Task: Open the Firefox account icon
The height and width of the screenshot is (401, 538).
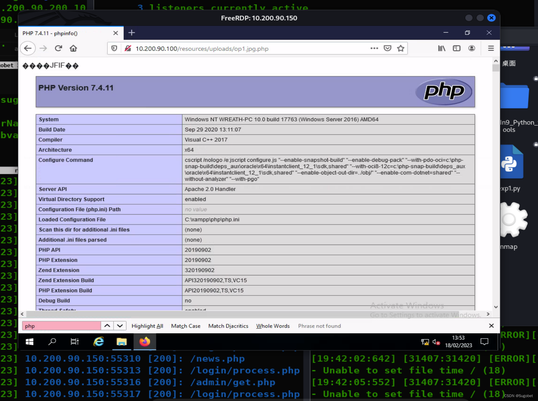Action: click(x=472, y=48)
